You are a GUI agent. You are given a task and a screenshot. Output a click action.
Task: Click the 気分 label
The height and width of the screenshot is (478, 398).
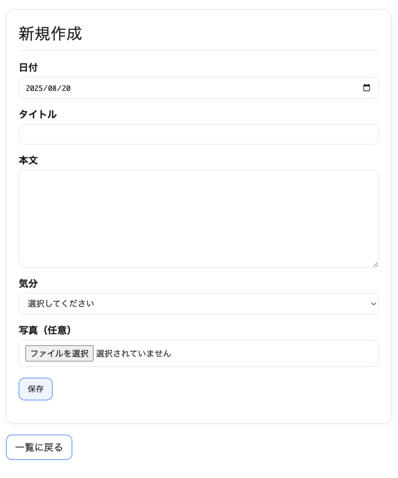[28, 283]
